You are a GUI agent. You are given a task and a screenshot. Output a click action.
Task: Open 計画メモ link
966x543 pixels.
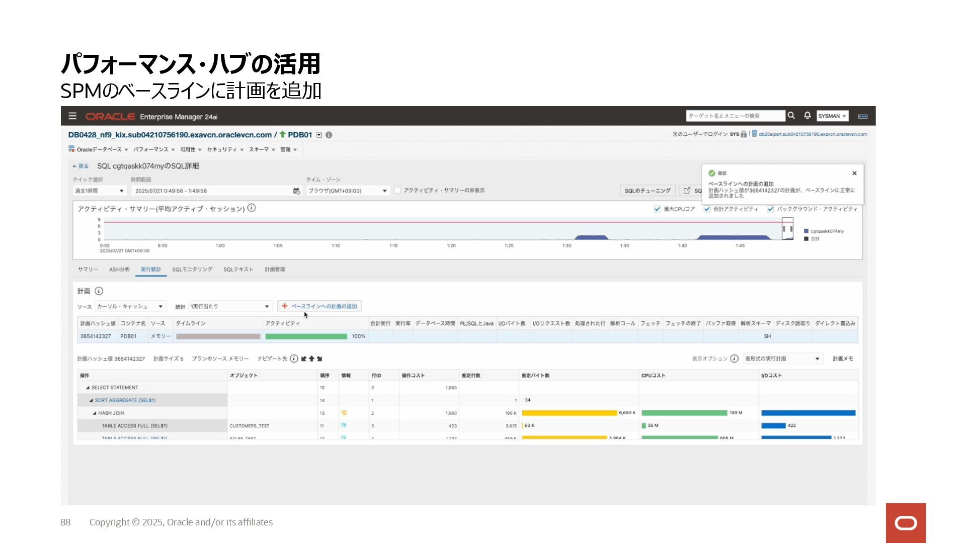pos(843,358)
